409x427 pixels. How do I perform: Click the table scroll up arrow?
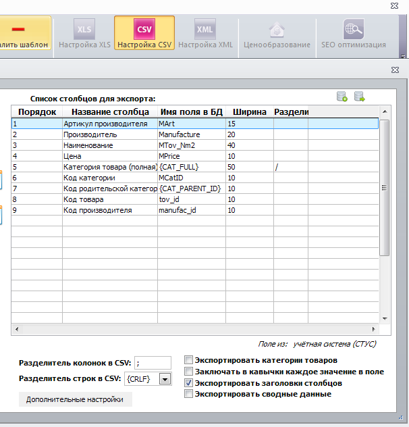(x=385, y=111)
